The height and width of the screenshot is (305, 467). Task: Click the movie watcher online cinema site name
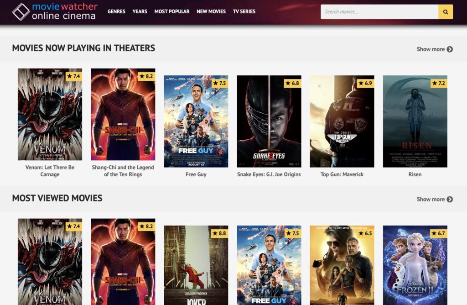click(x=65, y=11)
